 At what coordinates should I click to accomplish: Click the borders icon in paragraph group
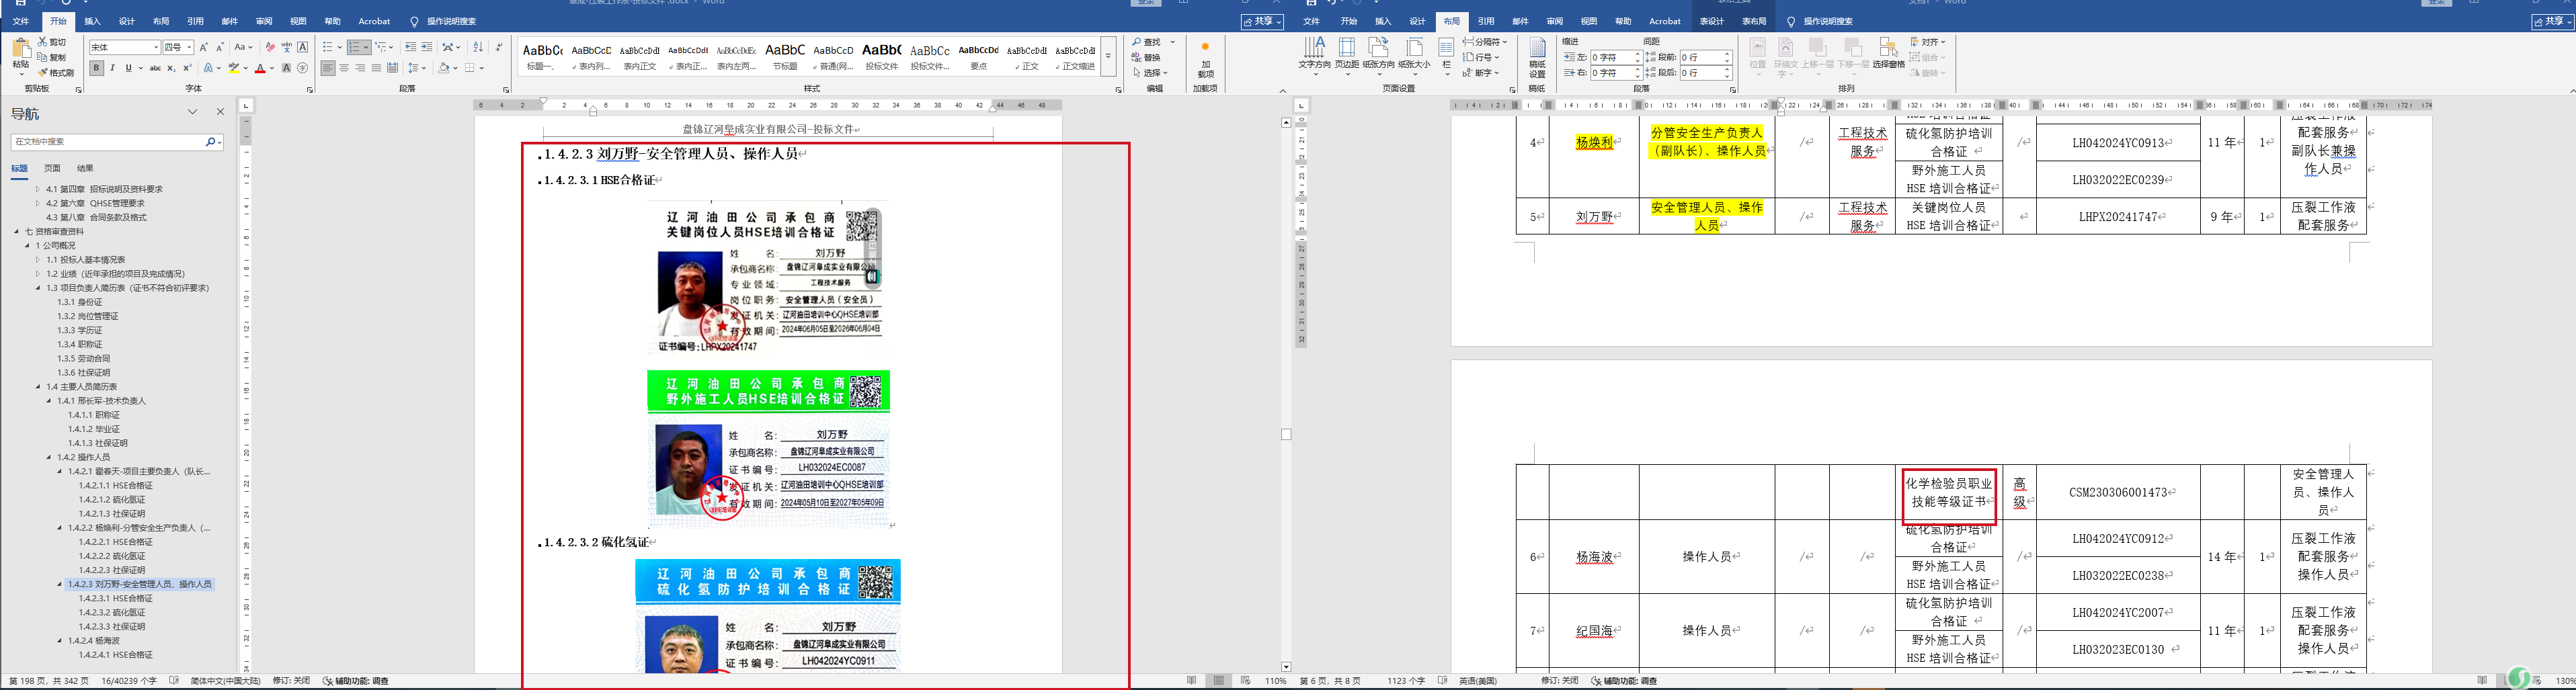click(469, 68)
